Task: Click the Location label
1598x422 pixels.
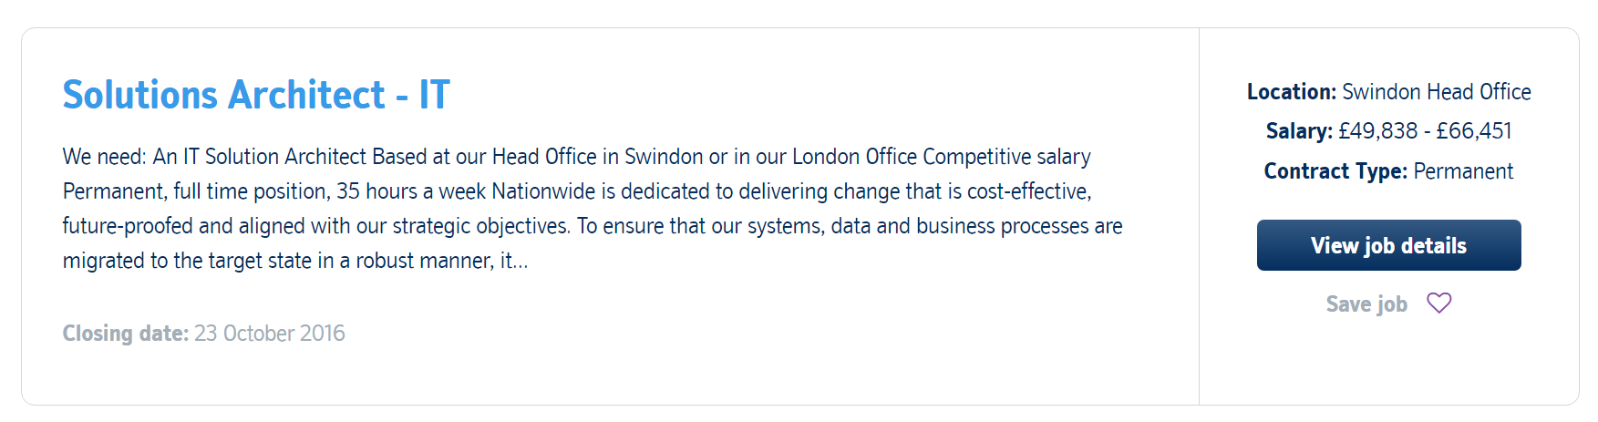Action: 1291,92
